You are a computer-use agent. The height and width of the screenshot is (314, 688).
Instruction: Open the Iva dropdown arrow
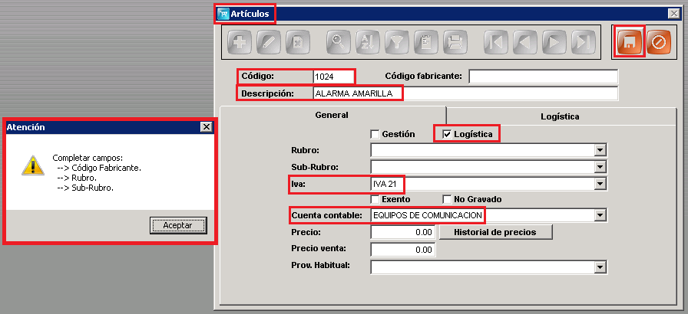600,184
